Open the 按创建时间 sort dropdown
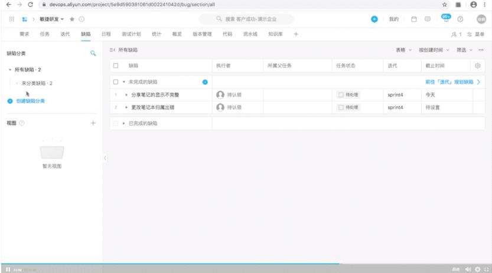Screen dimensions: 492x273 (434, 50)
